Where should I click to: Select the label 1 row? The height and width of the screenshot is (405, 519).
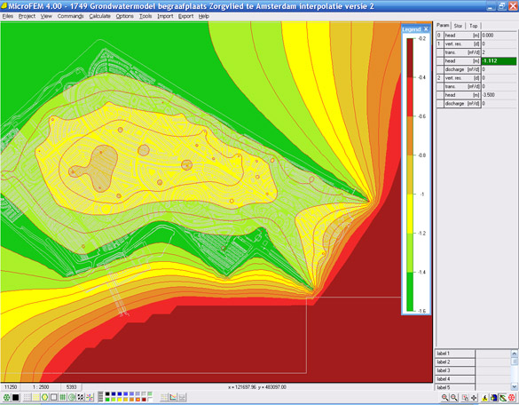pyautogui.click(x=454, y=353)
